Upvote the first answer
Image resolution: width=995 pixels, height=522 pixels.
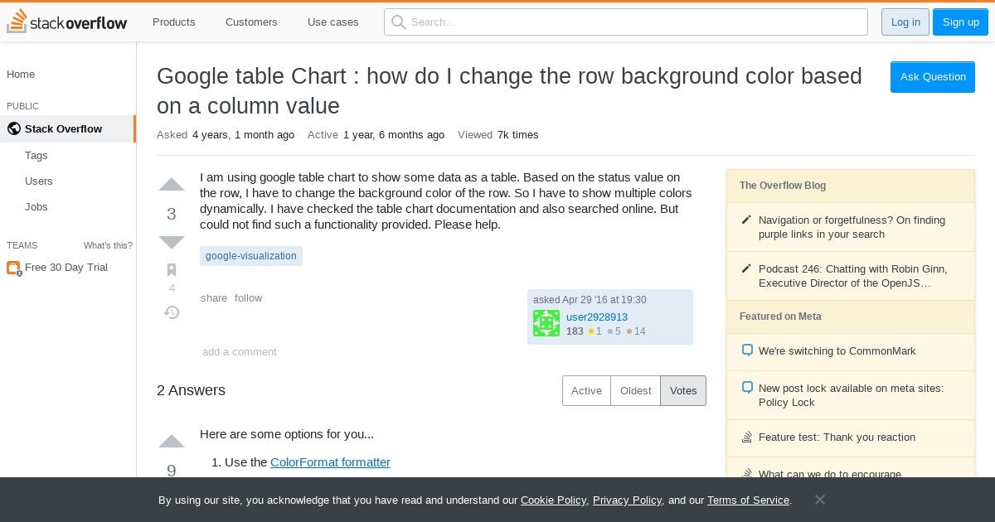(172, 441)
